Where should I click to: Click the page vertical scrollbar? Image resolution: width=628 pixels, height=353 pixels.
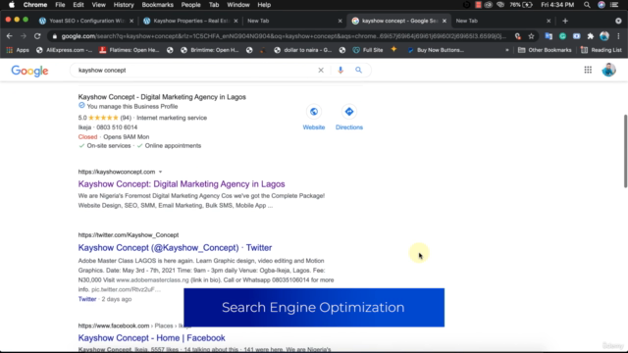(x=625, y=151)
